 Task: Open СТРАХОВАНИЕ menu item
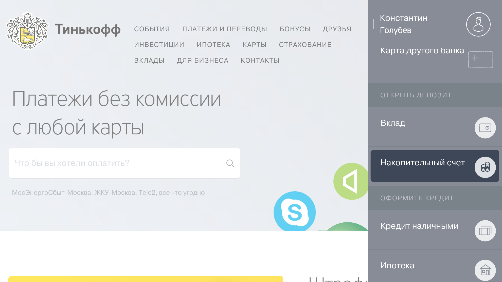(x=305, y=45)
